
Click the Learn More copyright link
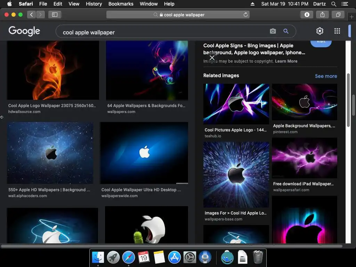pyautogui.click(x=286, y=61)
